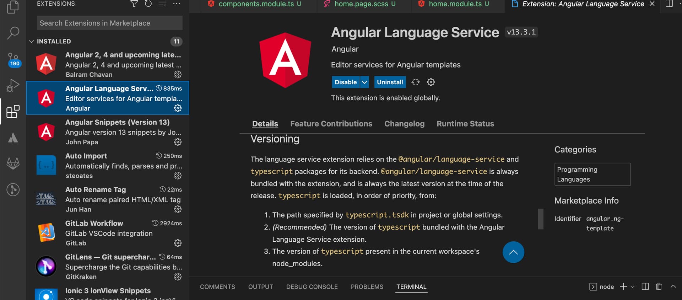Open the Angular-style triangle icon in the activity bar
Image resolution: width=682 pixels, height=300 pixels.
pyautogui.click(x=13, y=138)
